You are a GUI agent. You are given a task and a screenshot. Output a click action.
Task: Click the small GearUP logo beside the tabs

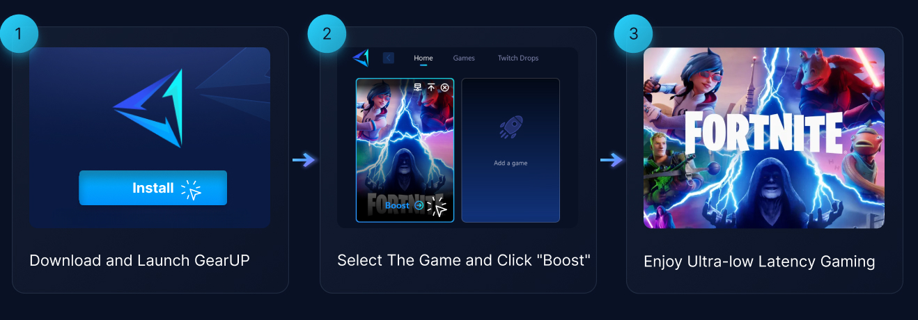click(x=361, y=58)
